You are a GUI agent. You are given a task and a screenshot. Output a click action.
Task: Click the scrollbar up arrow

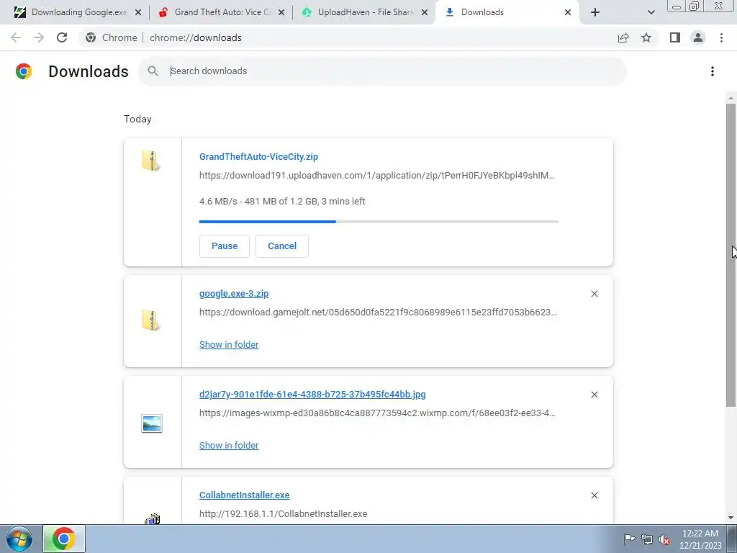[x=731, y=98]
